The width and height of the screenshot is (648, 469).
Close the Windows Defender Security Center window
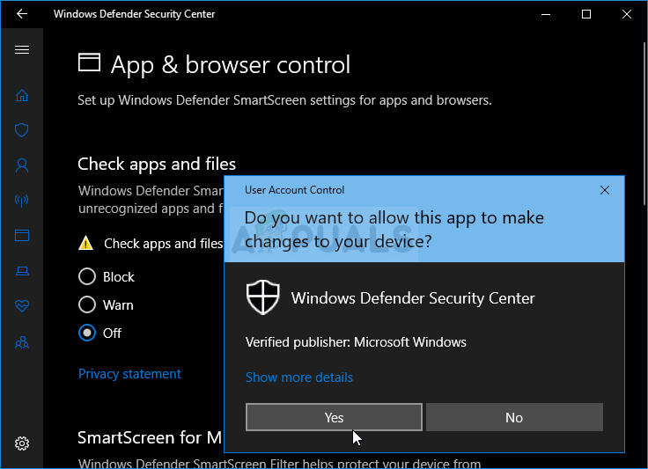627,14
